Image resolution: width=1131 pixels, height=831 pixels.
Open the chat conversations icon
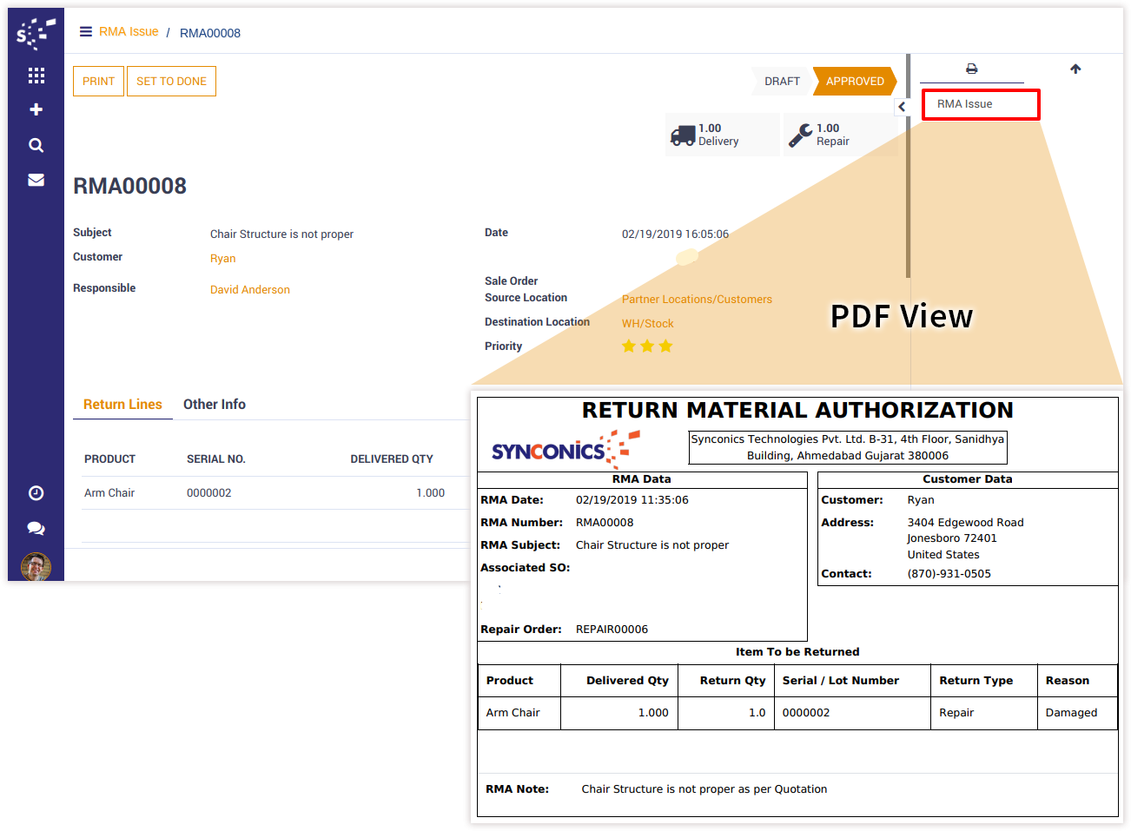pyautogui.click(x=36, y=528)
